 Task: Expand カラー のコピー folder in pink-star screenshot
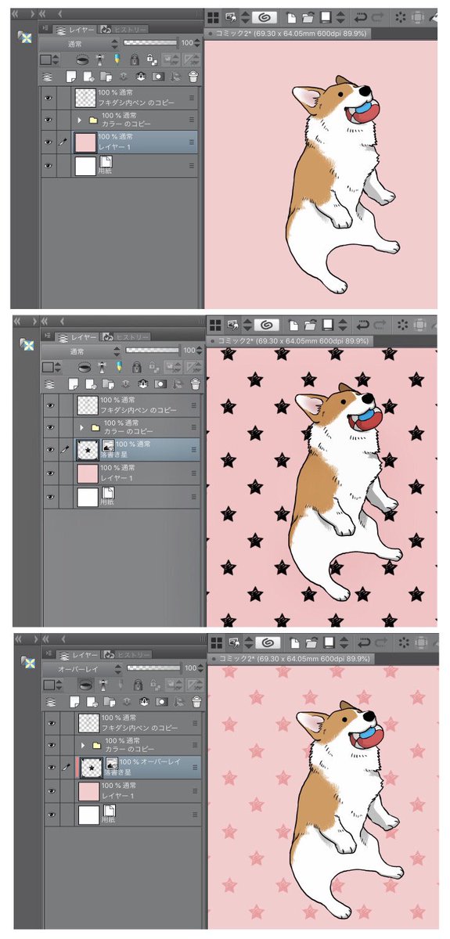point(84,745)
